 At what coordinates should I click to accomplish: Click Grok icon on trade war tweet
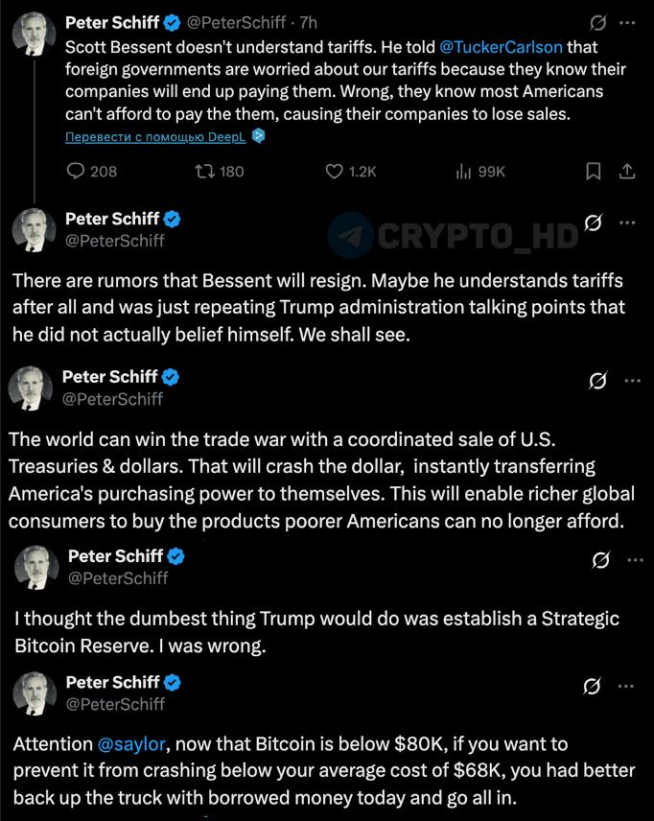tap(597, 381)
